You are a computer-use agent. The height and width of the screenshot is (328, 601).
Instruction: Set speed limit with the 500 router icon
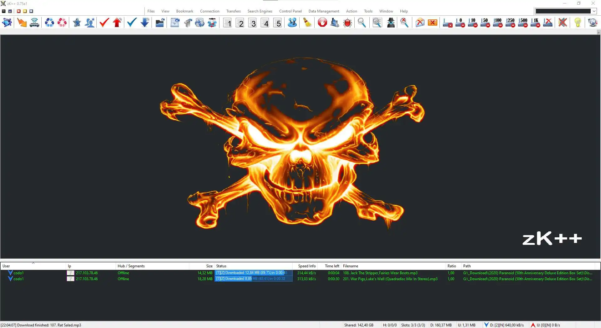[x=523, y=23]
